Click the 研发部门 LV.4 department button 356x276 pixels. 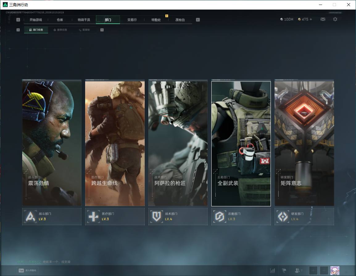click(304, 217)
